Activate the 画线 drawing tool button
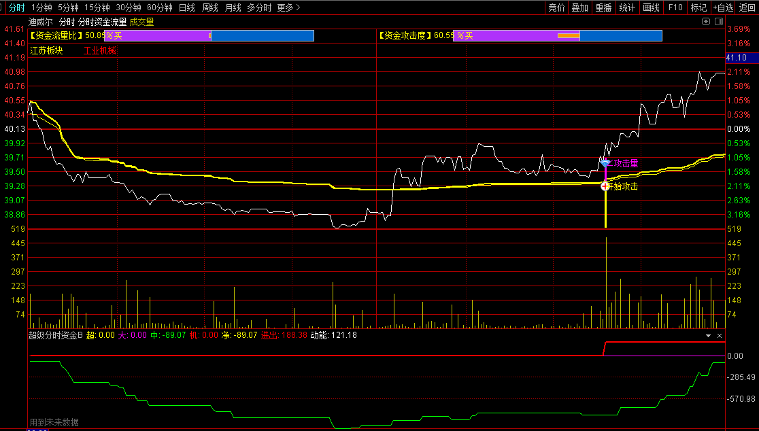 click(x=651, y=7)
